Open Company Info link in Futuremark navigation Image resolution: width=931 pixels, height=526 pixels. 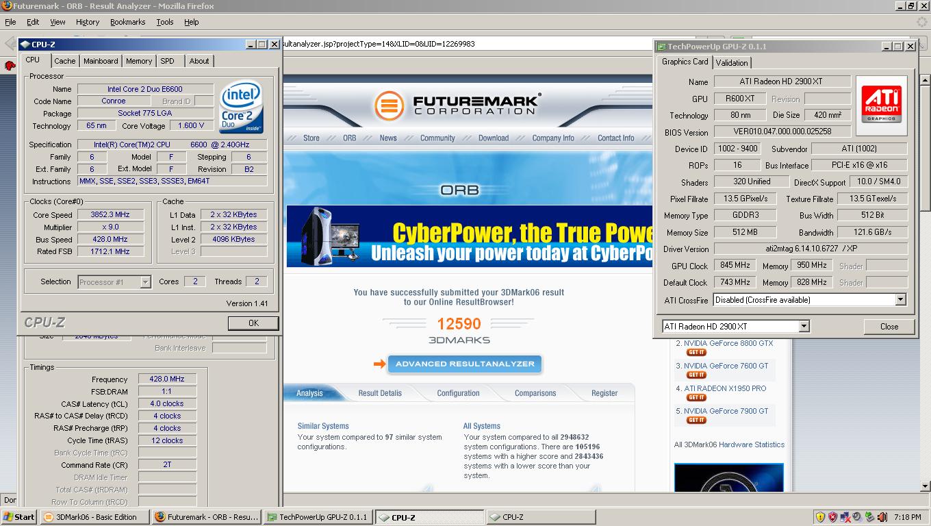553,138
